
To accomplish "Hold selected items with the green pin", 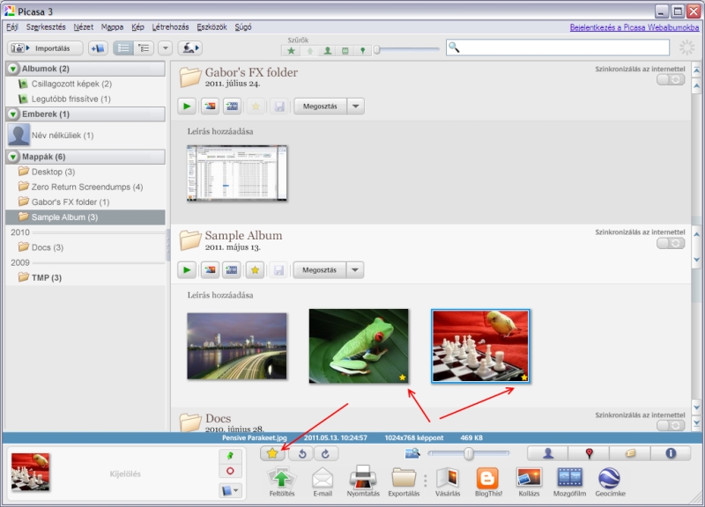I will [x=230, y=456].
